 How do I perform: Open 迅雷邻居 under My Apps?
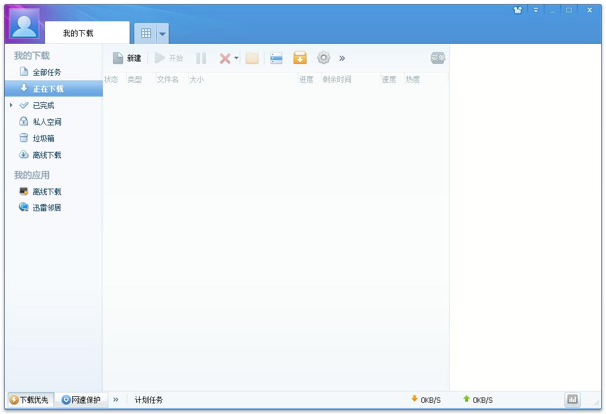click(x=47, y=208)
